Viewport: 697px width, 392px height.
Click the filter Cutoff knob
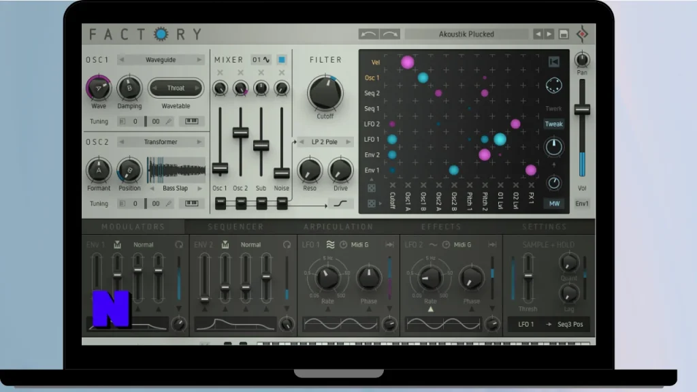pos(325,93)
